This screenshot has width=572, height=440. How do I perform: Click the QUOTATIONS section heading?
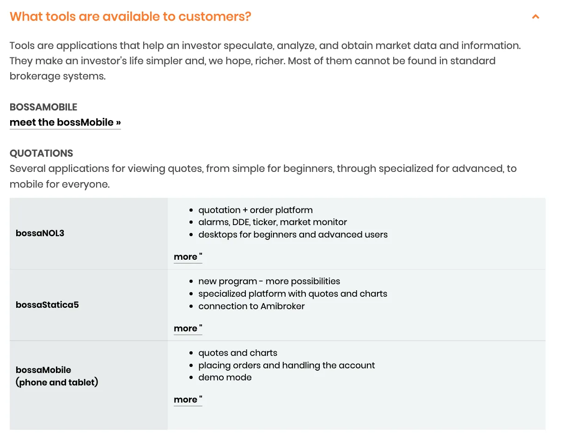[42, 153]
